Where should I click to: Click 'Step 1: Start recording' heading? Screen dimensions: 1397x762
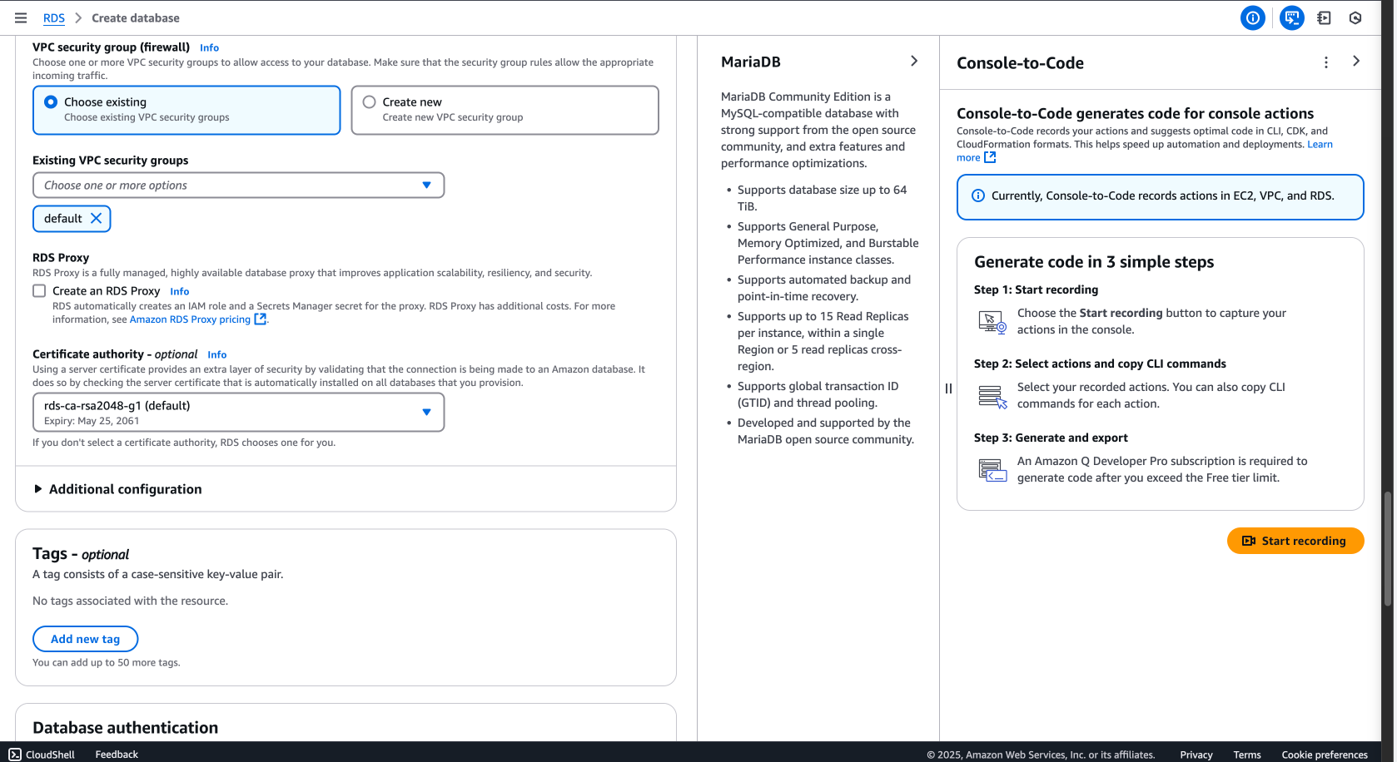point(1037,289)
